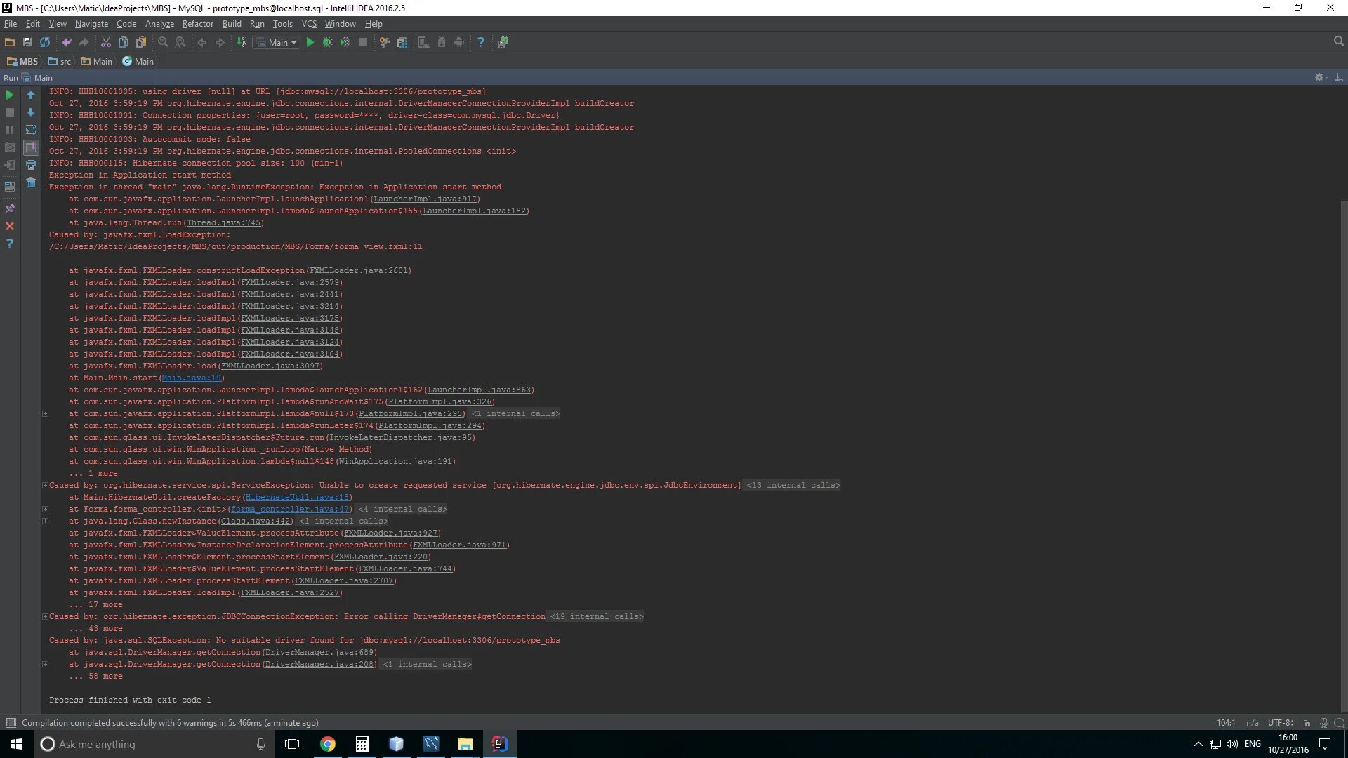The width and height of the screenshot is (1348, 758).
Task: Rerun Main from the Run panel sidebar
Action: [x=10, y=95]
